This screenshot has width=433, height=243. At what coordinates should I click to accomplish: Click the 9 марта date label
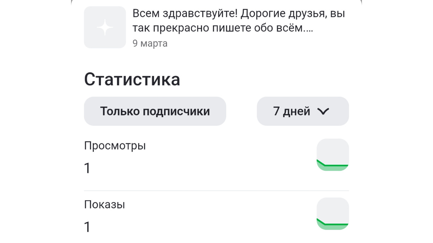(150, 44)
